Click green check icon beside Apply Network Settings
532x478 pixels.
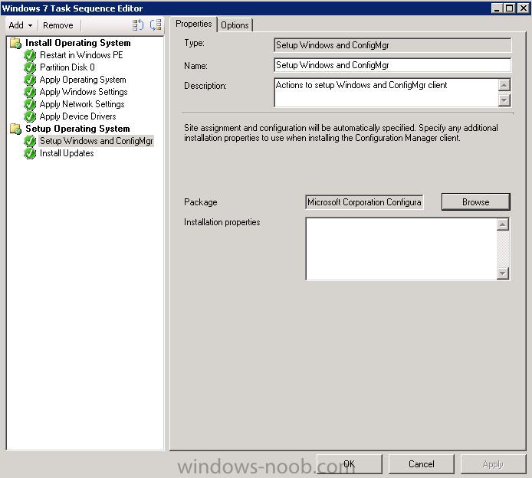click(30, 104)
